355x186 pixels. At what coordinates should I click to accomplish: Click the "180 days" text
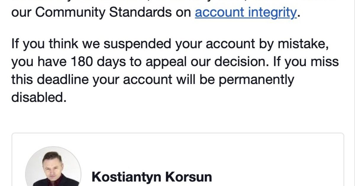93,62
